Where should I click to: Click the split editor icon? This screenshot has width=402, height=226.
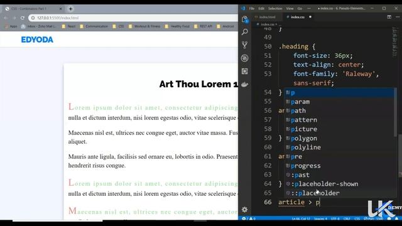(389, 17)
